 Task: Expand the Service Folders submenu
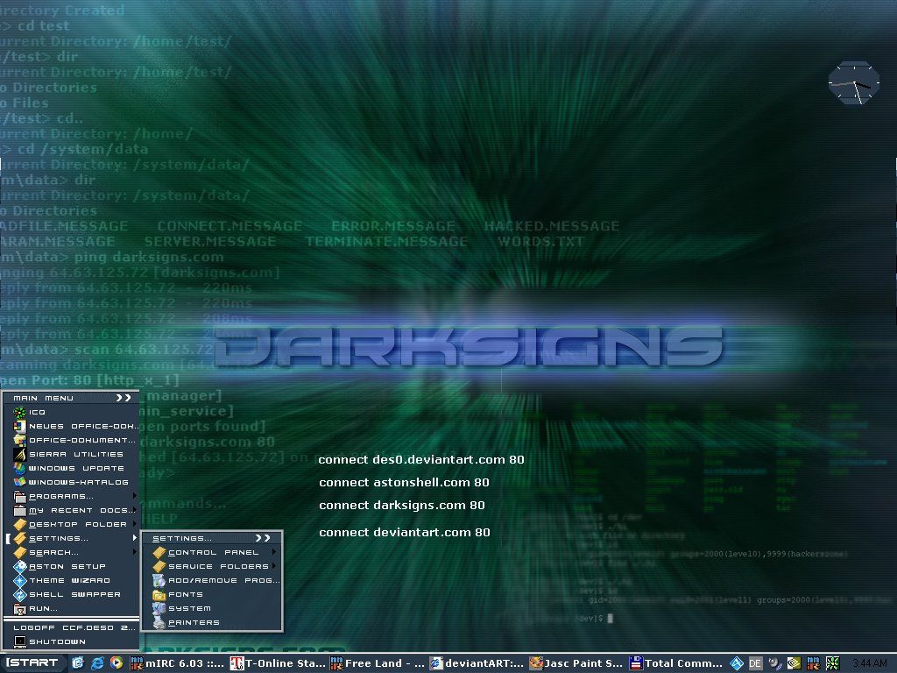pos(212,567)
